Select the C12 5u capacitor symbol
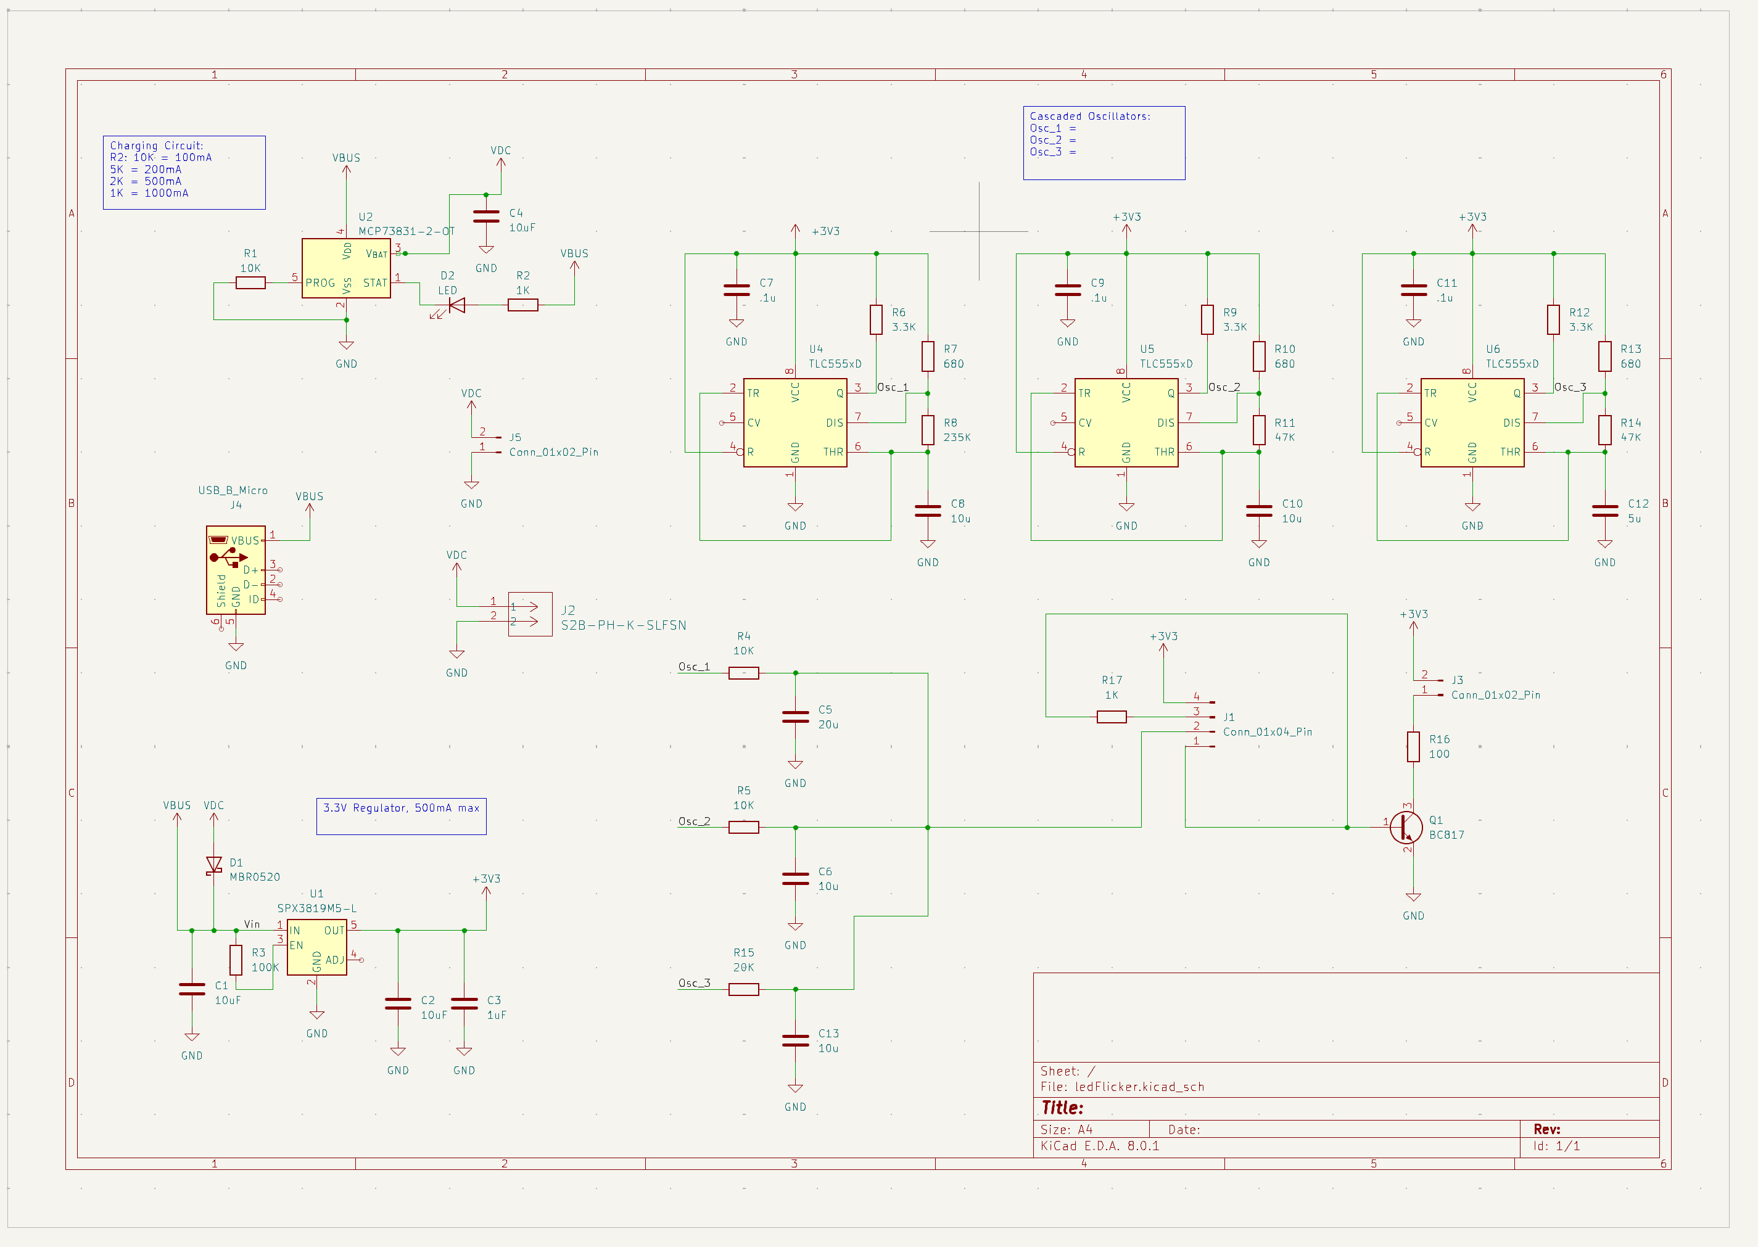The height and width of the screenshot is (1247, 1758). point(1604,511)
